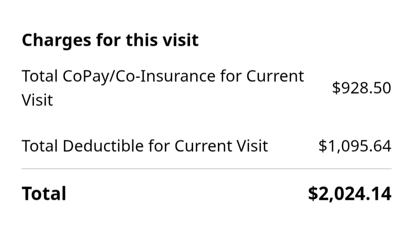Click the "Charges for this visit" heading
The width and height of the screenshot is (413, 232).
point(110,40)
